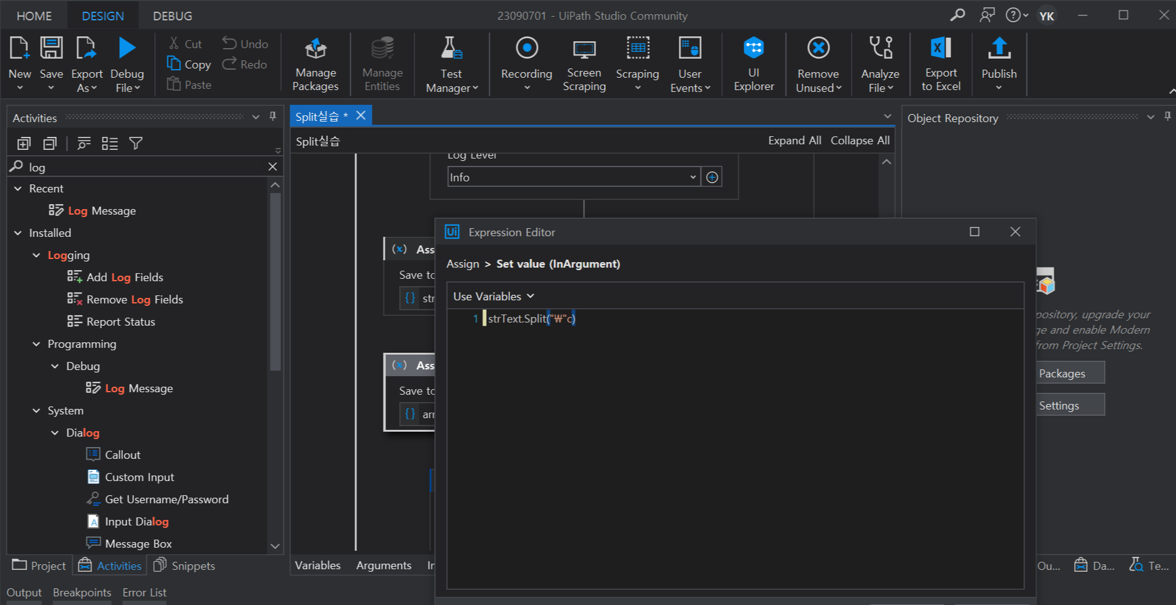
Task: Open Export As Template option
Action: tap(86, 64)
